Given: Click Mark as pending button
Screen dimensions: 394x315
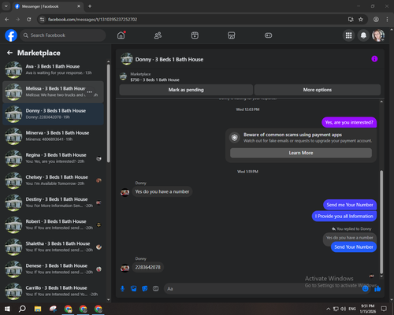Looking at the screenshot, I should pos(186,90).
